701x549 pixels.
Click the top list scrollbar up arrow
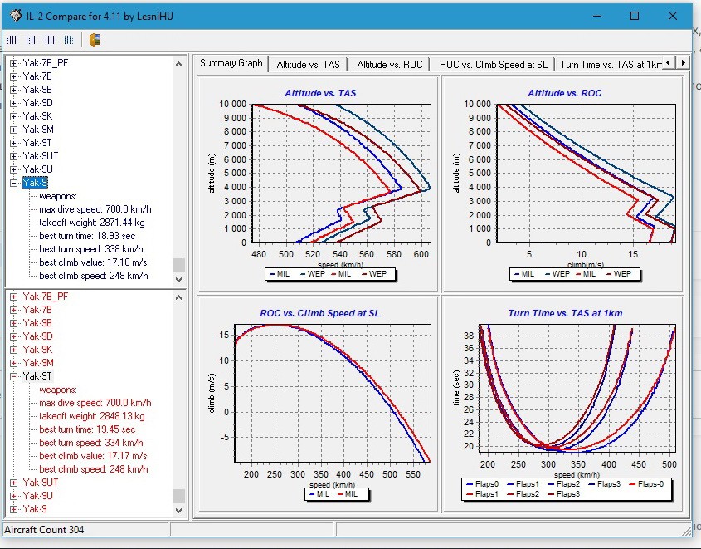pyautogui.click(x=178, y=64)
